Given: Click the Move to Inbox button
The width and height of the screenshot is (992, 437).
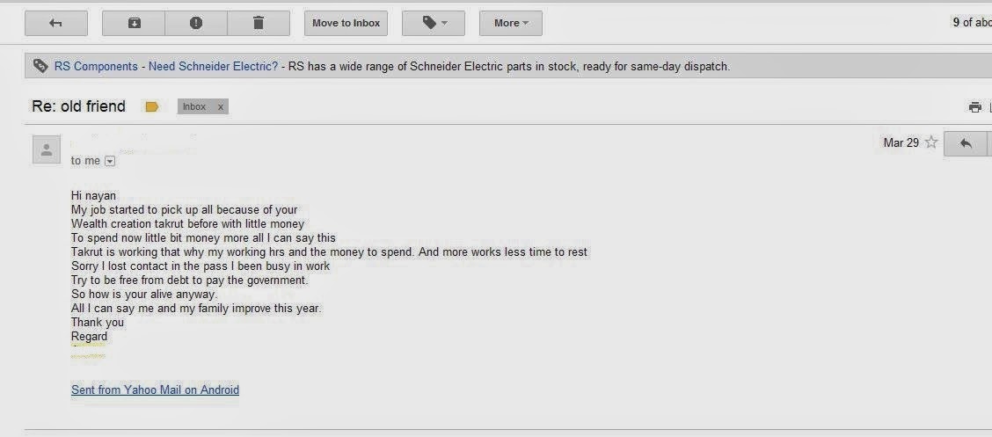Looking at the screenshot, I should coord(346,24).
